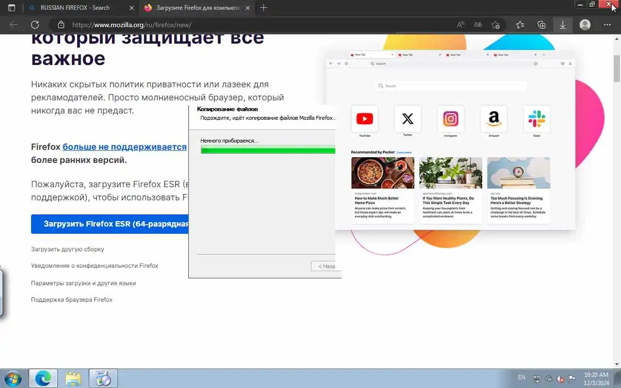Refresh the Mozilla page
This screenshot has height=388, width=621.
(35, 25)
